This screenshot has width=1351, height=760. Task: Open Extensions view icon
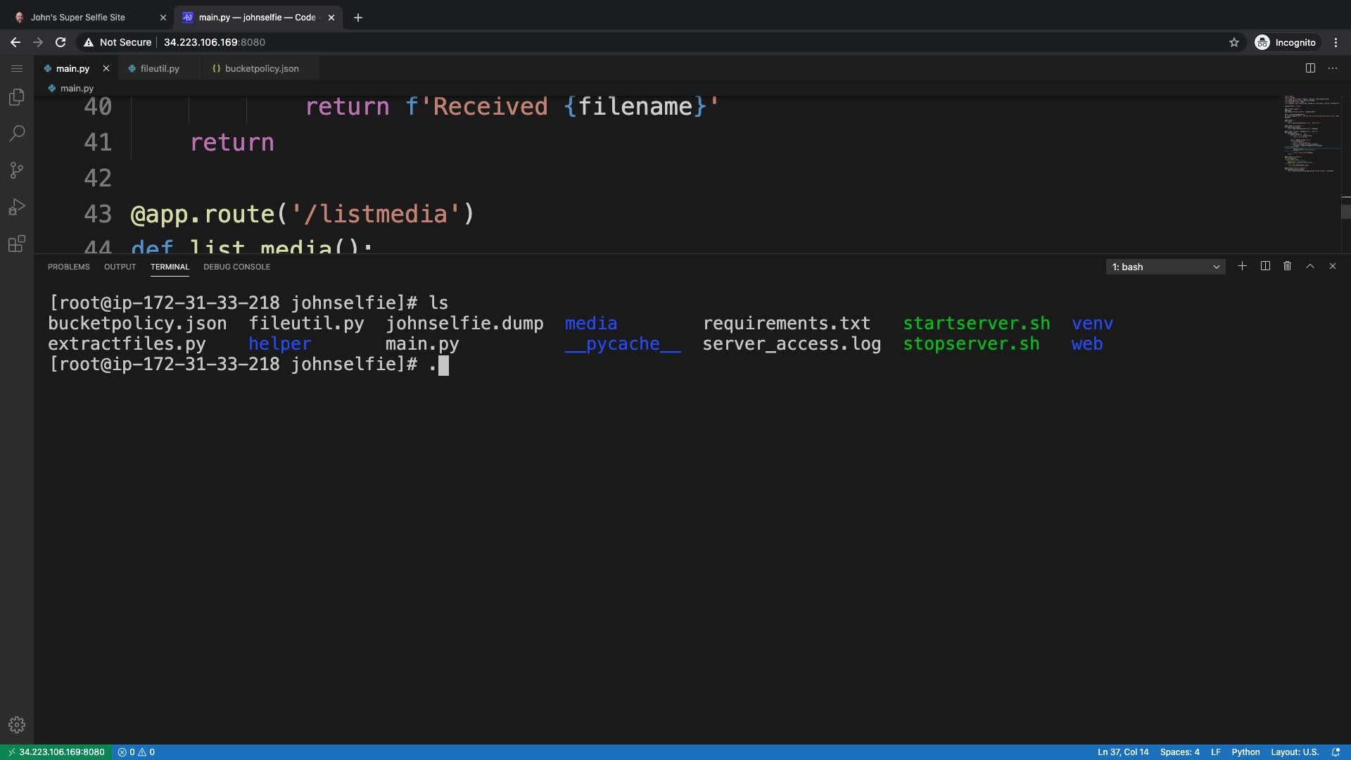17,243
